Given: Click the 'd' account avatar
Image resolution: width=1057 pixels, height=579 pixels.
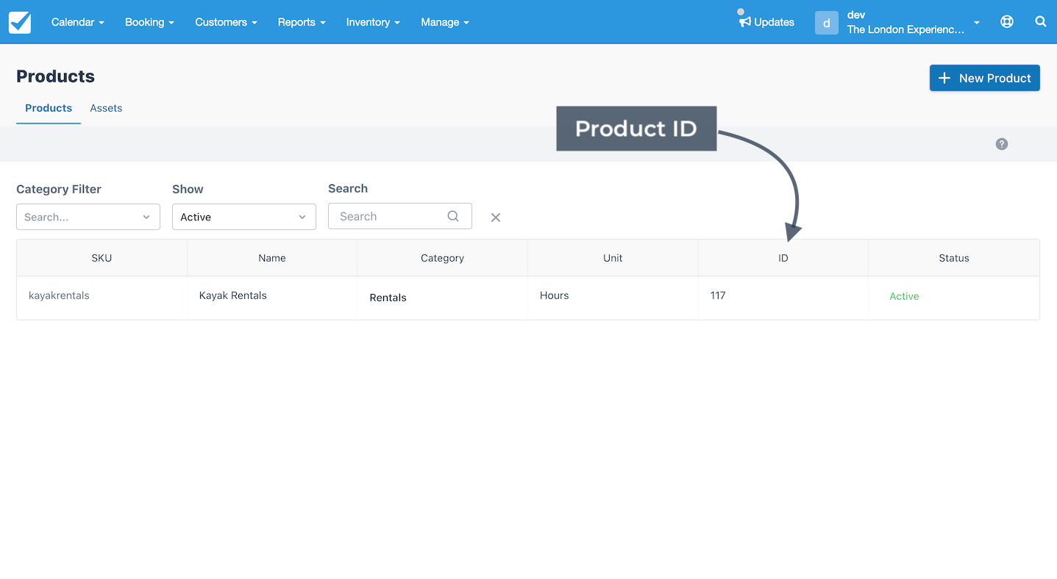Looking at the screenshot, I should coord(827,23).
